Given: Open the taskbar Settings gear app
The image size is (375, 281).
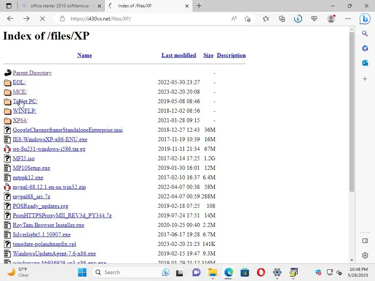Looking at the screenshot, I should point(277,272).
